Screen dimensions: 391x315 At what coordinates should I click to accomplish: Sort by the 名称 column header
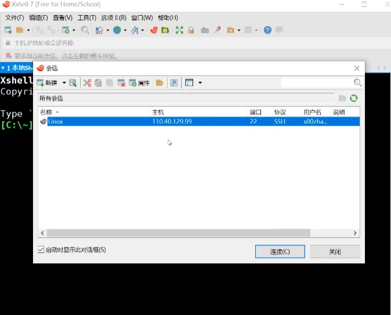(x=94, y=112)
